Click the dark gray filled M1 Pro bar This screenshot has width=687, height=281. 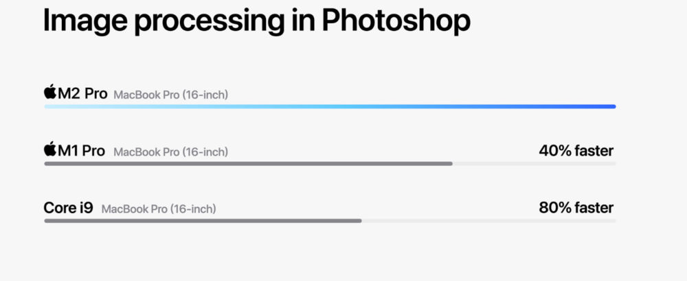(x=249, y=164)
